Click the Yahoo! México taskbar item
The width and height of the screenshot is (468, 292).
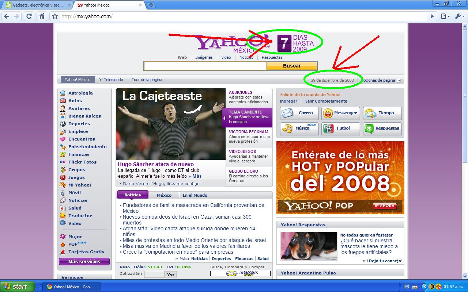click(x=72, y=287)
